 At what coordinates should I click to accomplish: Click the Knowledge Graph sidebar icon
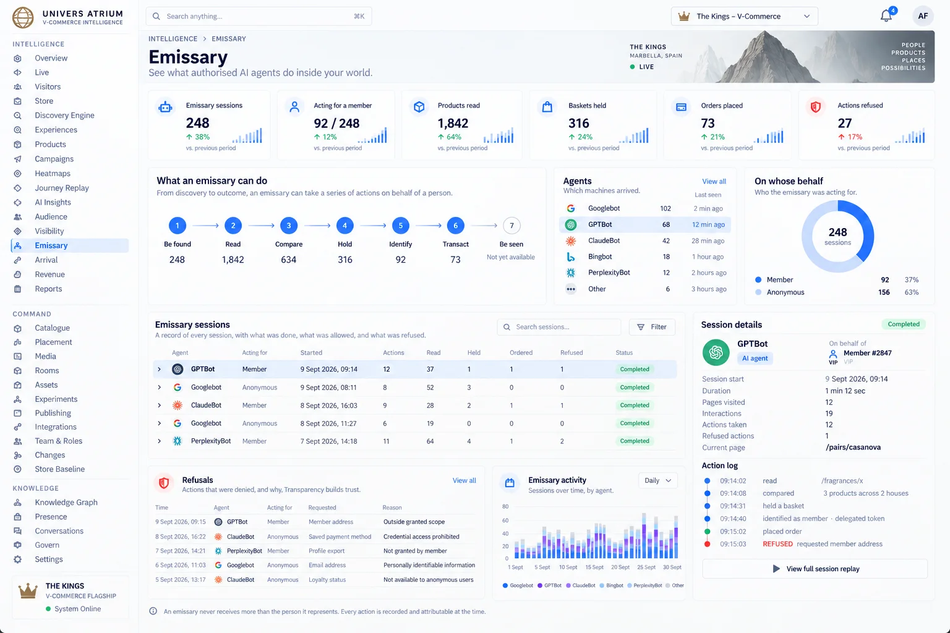coord(18,503)
